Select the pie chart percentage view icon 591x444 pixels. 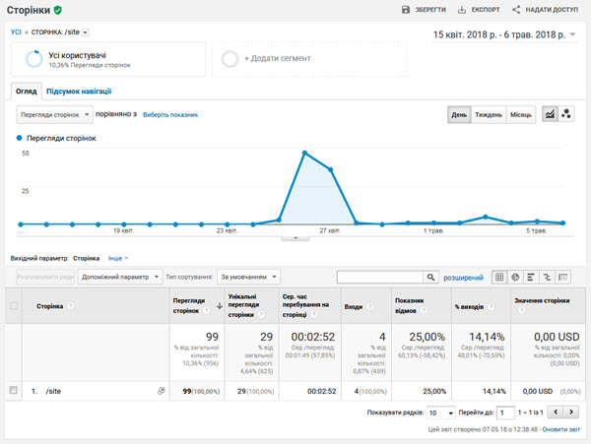(515, 278)
